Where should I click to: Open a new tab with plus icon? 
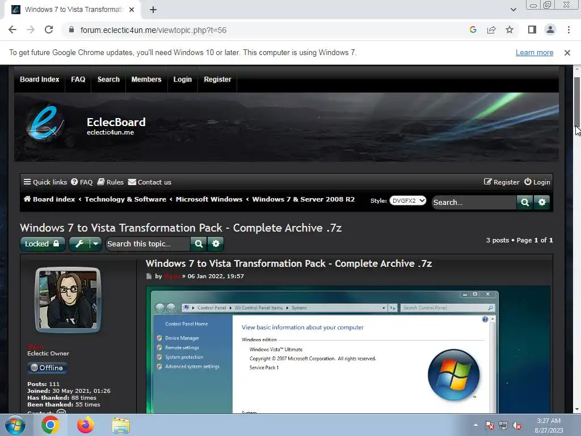tap(153, 10)
